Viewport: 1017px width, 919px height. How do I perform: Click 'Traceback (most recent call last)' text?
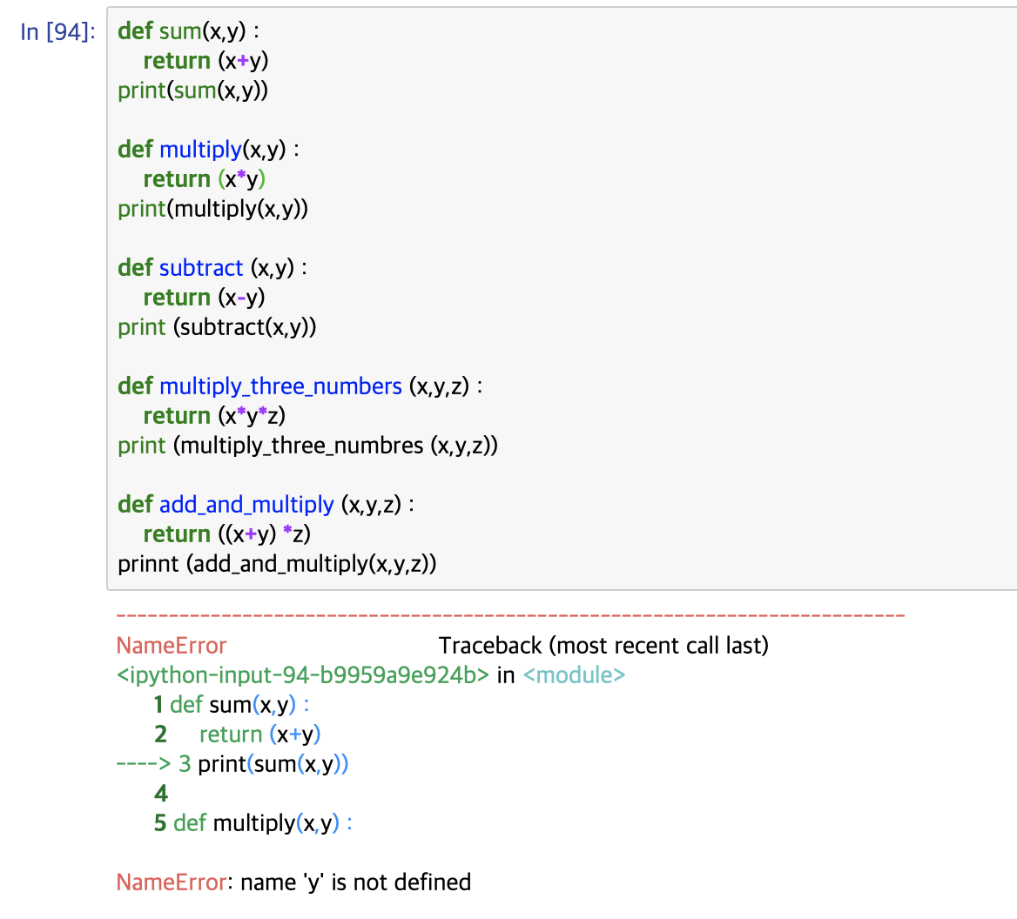pyautogui.click(x=604, y=646)
